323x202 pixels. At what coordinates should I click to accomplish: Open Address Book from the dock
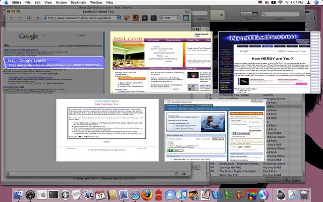(x=112, y=194)
